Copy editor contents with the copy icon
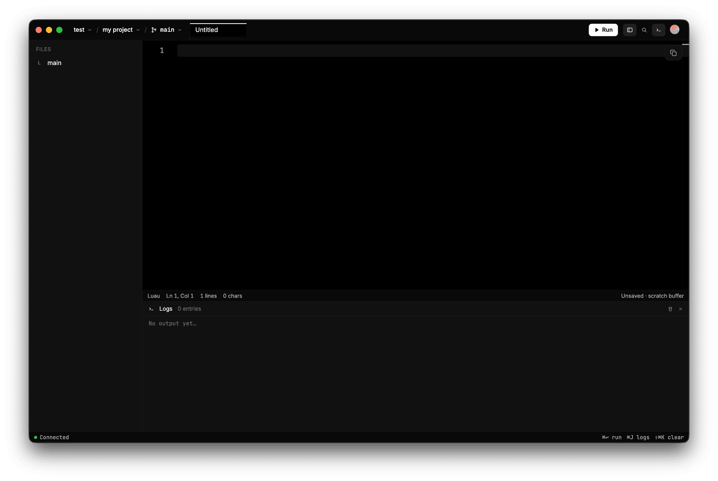 point(673,53)
